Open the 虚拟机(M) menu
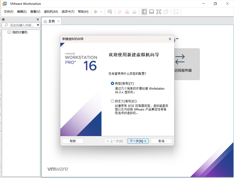The width and height of the screenshot is (234, 178). point(51,12)
